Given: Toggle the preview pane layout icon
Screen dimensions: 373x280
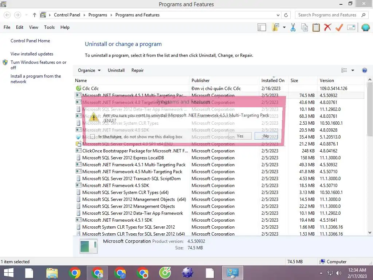Looking at the screenshot, I should tap(262, 27).
